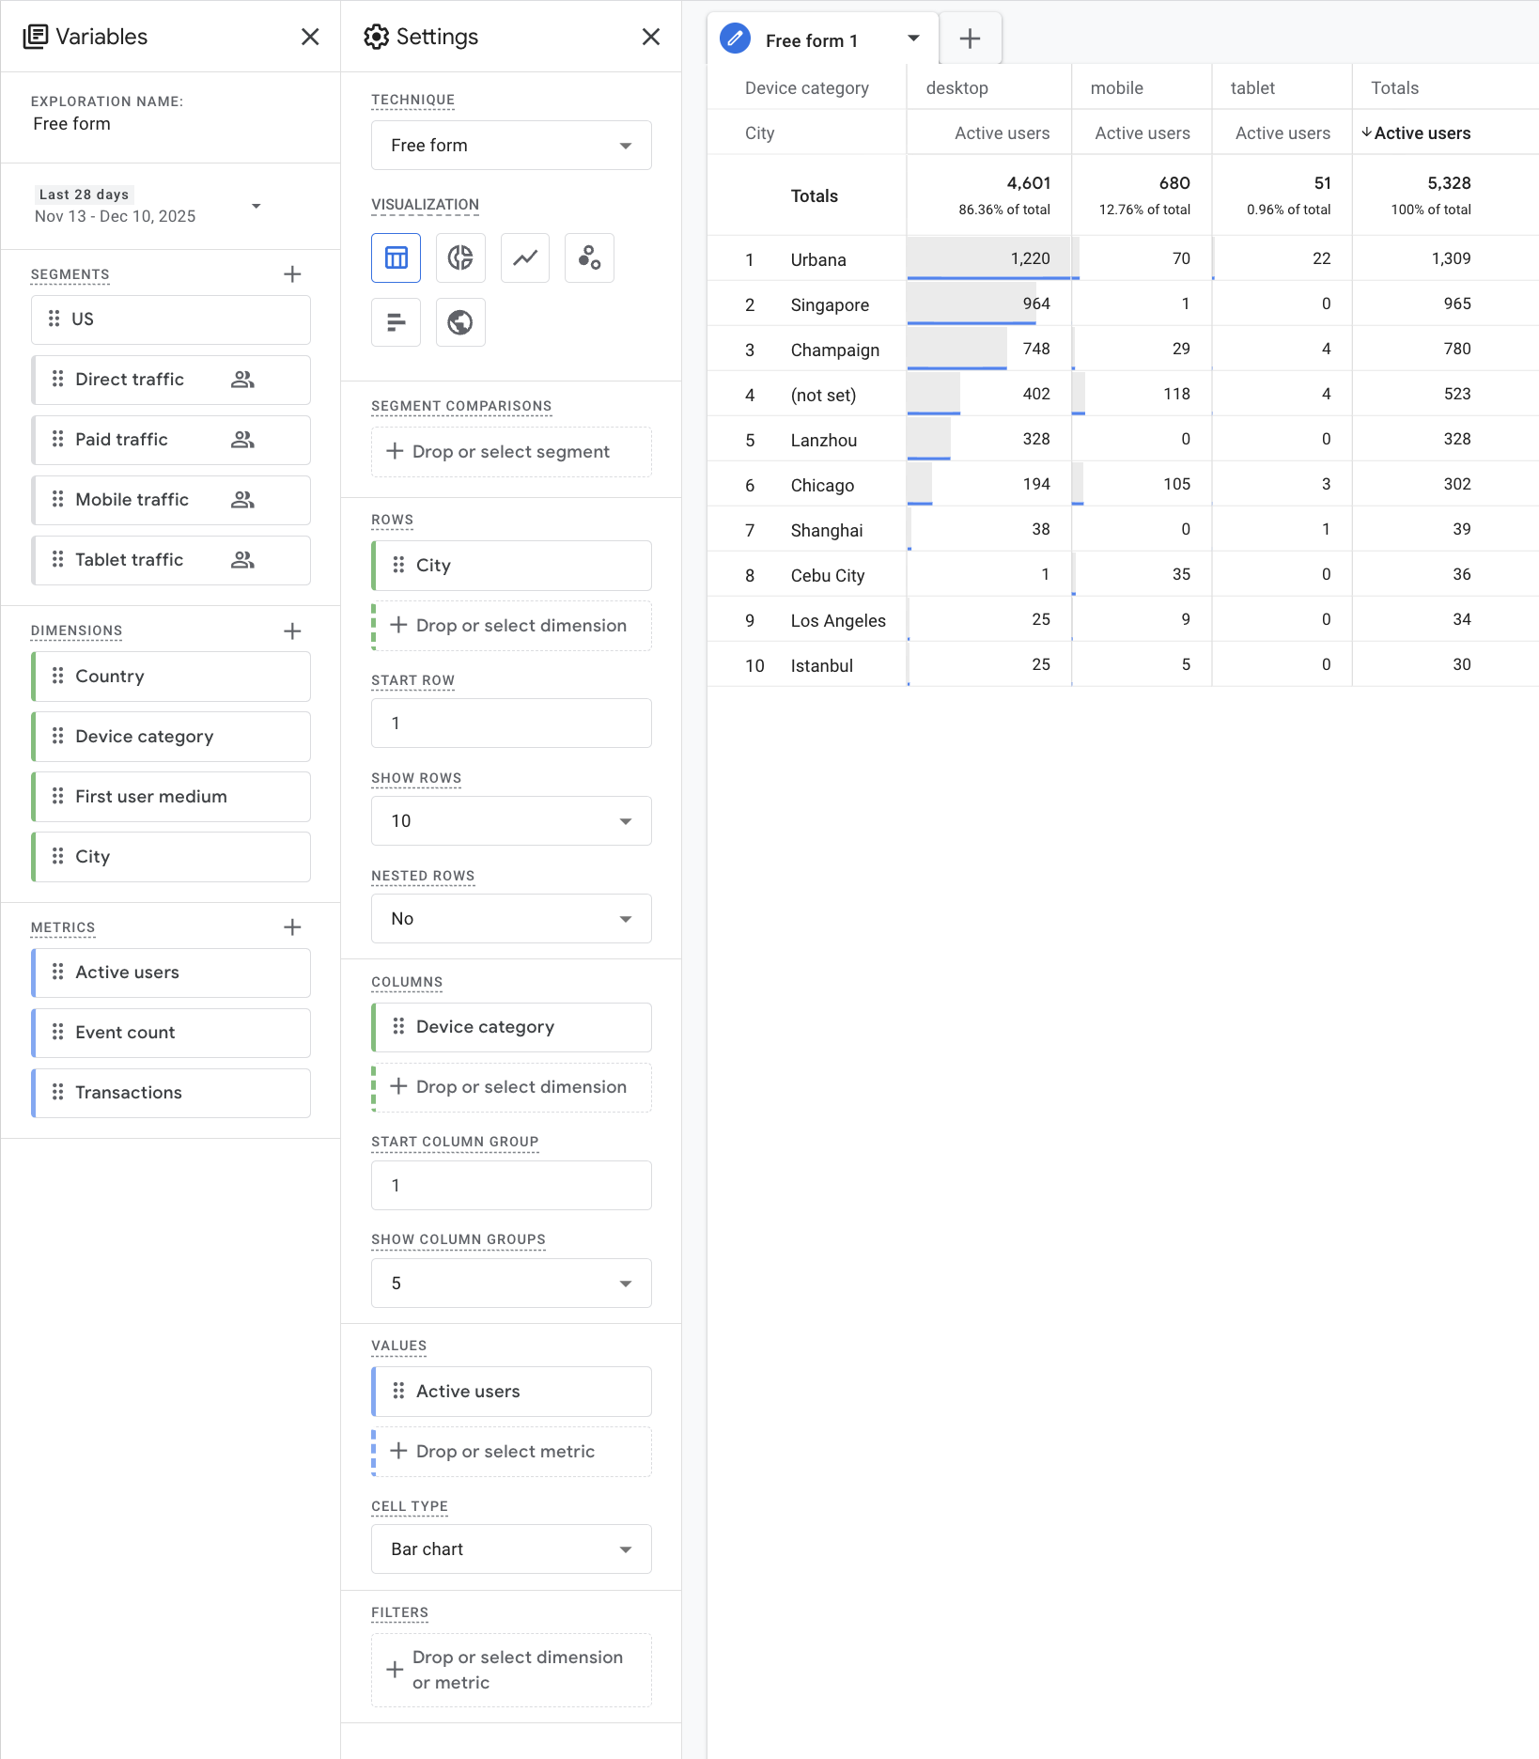This screenshot has width=1539, height=1759.
Task: Sort by Totals Active users column
Action: [x=1421, y=133]
